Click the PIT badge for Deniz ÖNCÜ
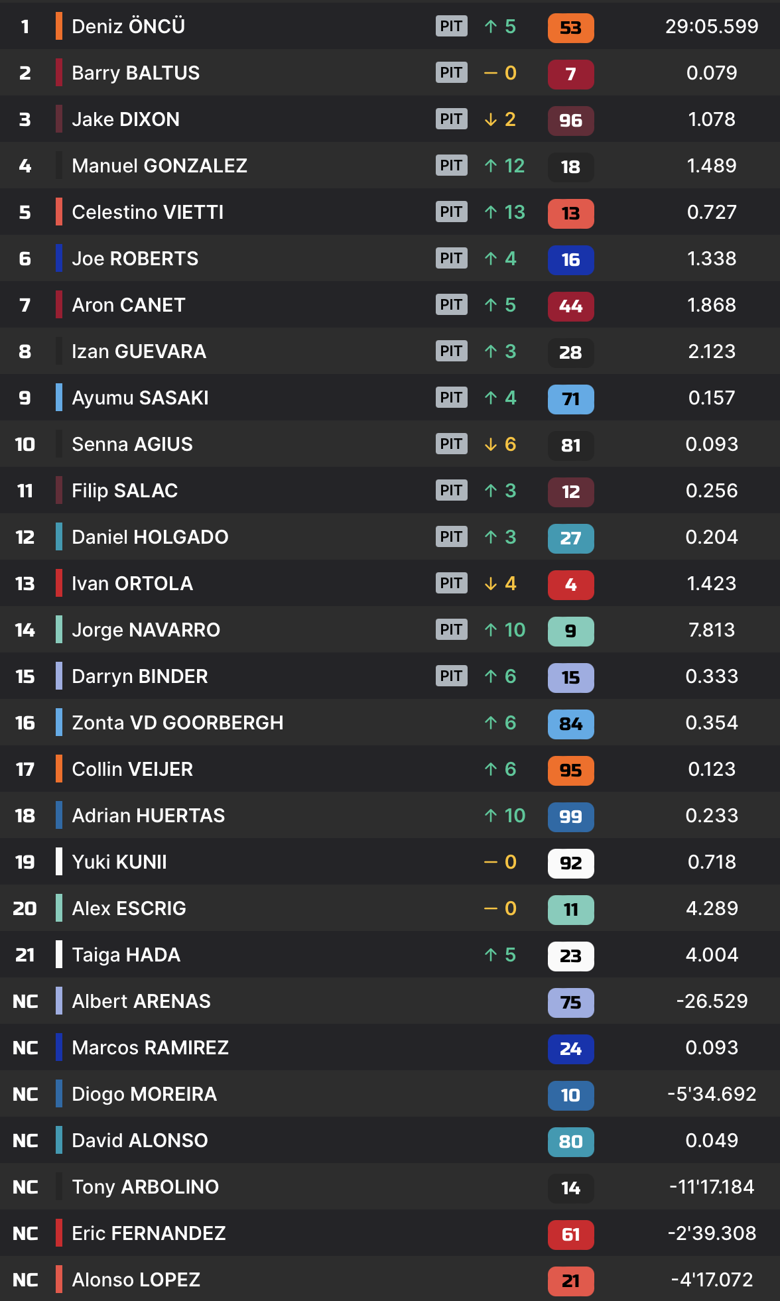Screen dimensions: 780x1301 [x=451, y=27]
